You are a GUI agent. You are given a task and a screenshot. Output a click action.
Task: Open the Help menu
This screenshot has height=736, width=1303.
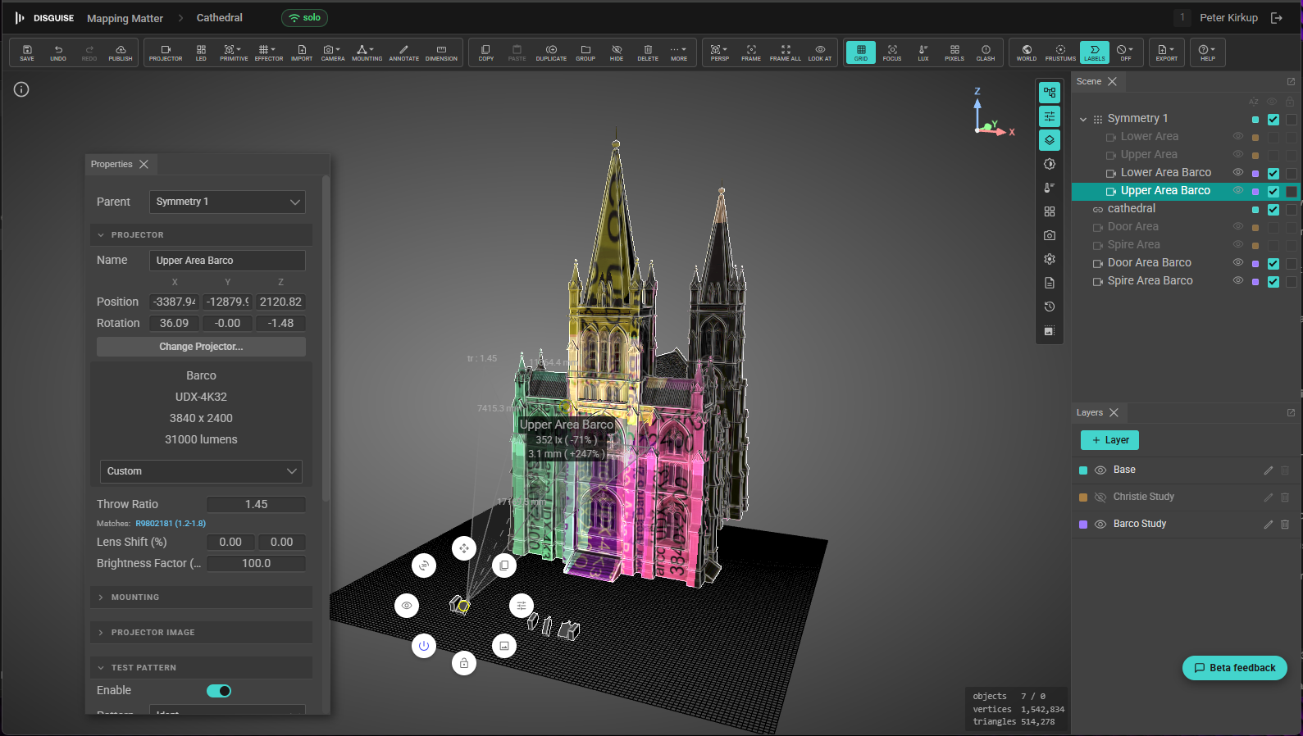[1208, 52]
